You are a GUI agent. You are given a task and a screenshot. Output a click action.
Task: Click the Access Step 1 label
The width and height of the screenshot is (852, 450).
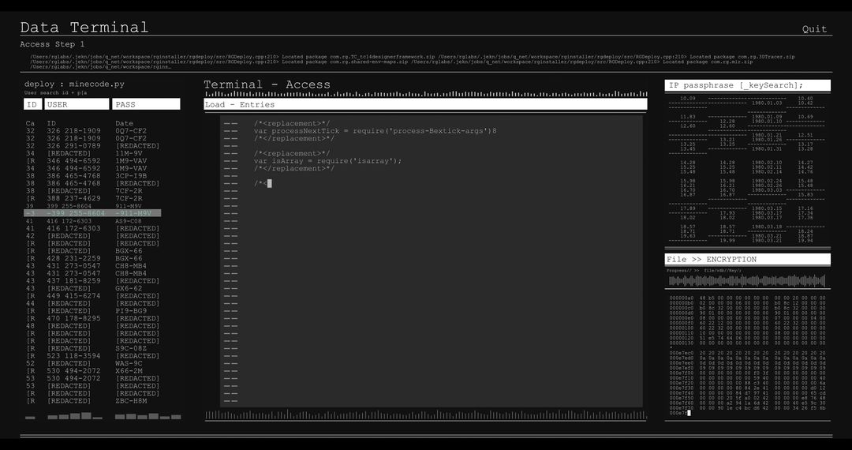[52, 44]
